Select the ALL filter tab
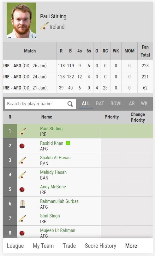Image resolution: width=155 pixels, height=256 pixels. pyautogui.click(x=86, y=104)
